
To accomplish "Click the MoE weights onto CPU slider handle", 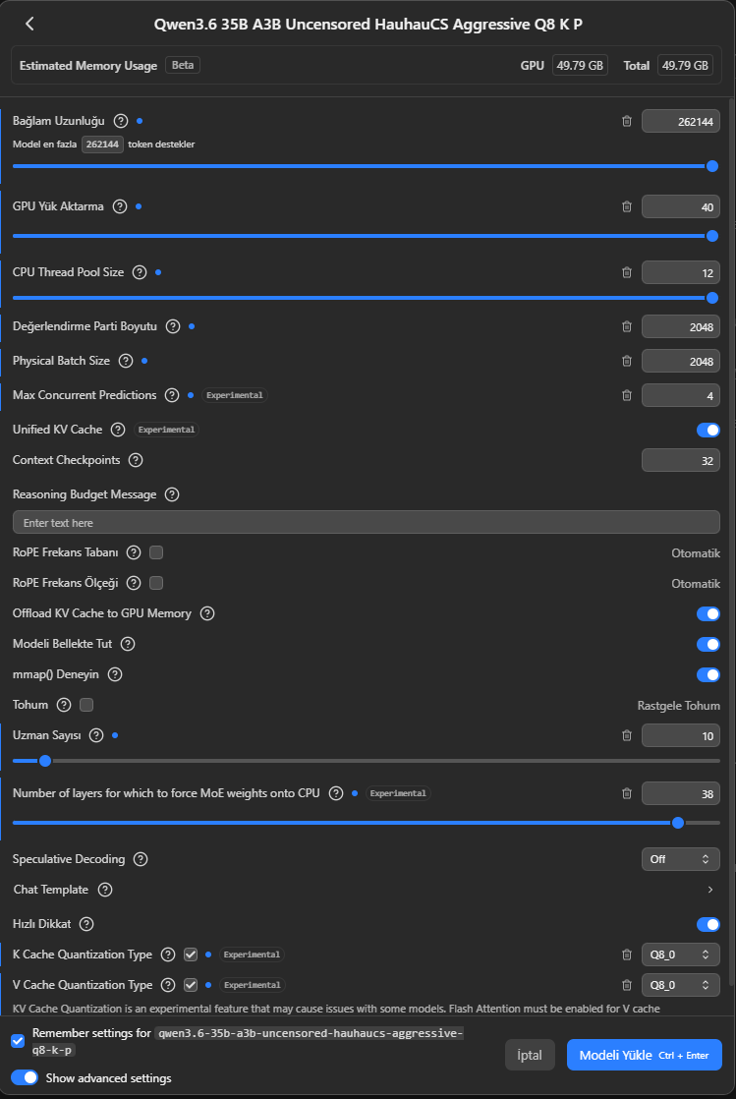I will click(678, 823).
